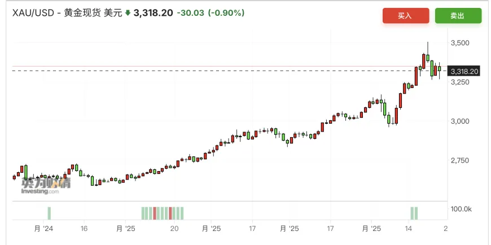The image size is (491, 245).
Task: Click the 3,500 price axis label
Action: (460, 43)
